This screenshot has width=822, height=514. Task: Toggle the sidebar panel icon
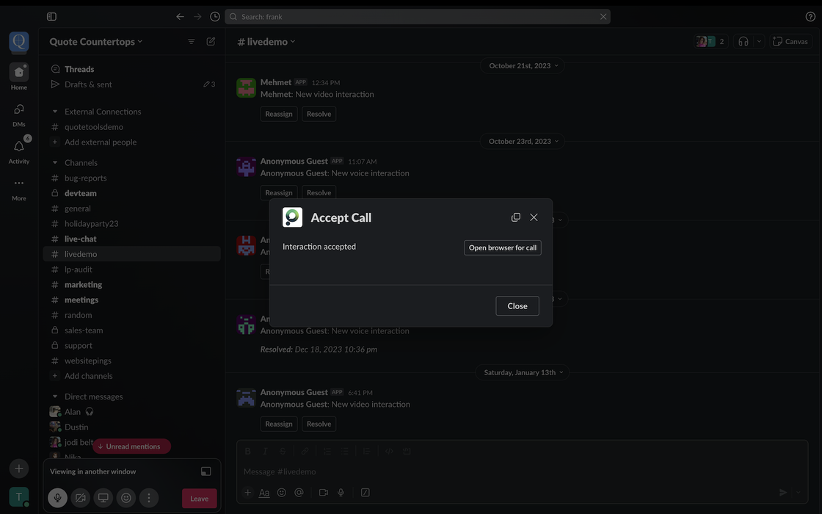click(51, 16)
